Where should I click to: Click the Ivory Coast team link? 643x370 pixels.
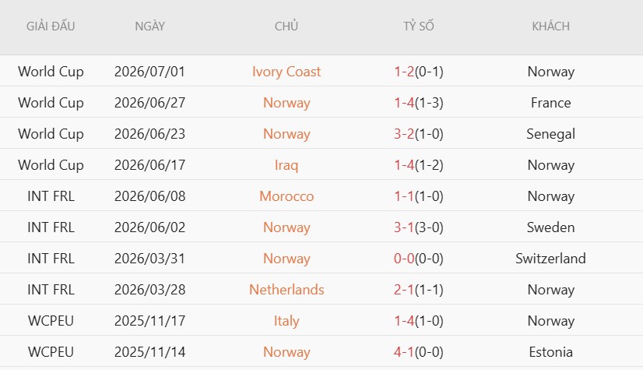tap(286, 72)
